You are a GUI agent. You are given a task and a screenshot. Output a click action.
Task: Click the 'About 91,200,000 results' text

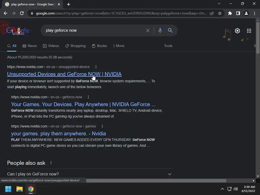[40, 57]
